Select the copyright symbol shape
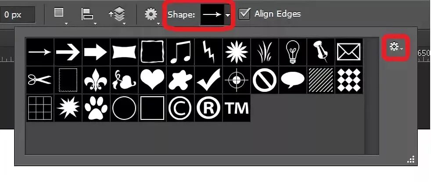 click(x=180, y=108)
